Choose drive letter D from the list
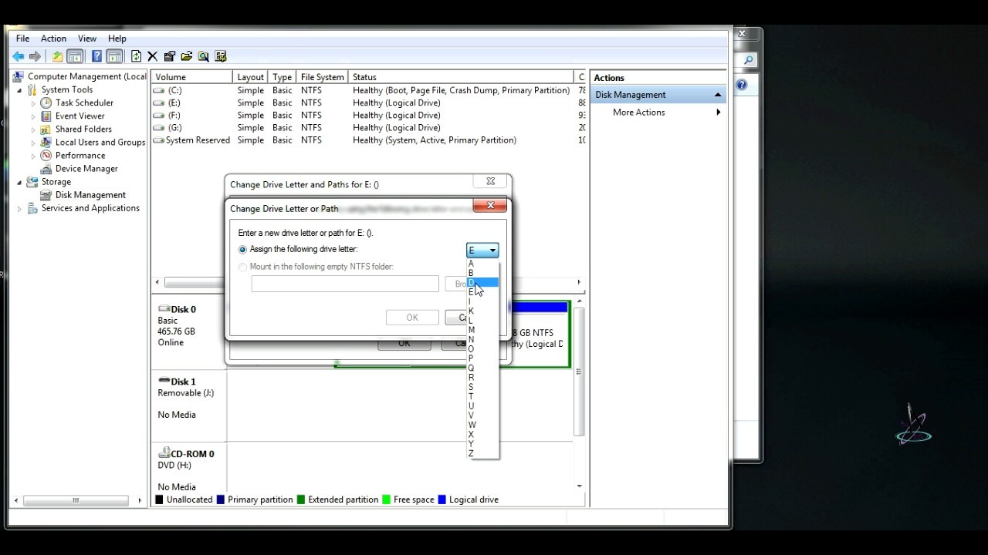Screen dimensions: 988x555 click(483, 282)
